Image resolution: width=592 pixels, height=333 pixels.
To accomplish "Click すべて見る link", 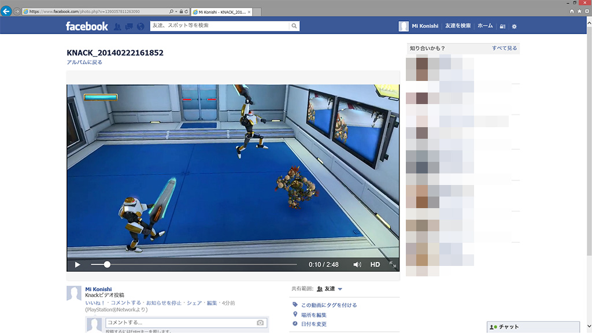I will pos(504,48).
